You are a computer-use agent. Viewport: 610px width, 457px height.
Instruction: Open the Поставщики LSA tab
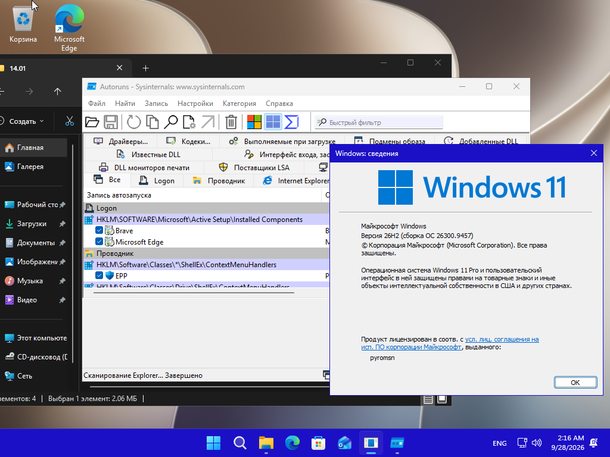[254, 167]
